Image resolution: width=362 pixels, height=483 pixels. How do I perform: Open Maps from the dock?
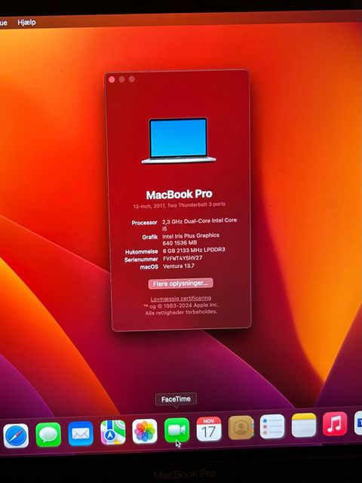pos(113,432)
